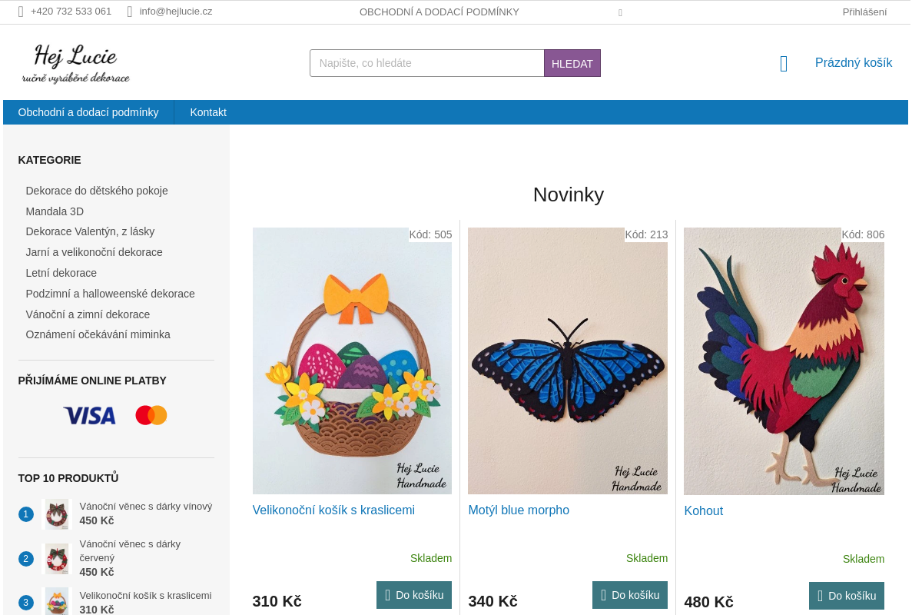Screen dimensions: 922x615
Task: Focus the search input field
Action: click(426, 63)
